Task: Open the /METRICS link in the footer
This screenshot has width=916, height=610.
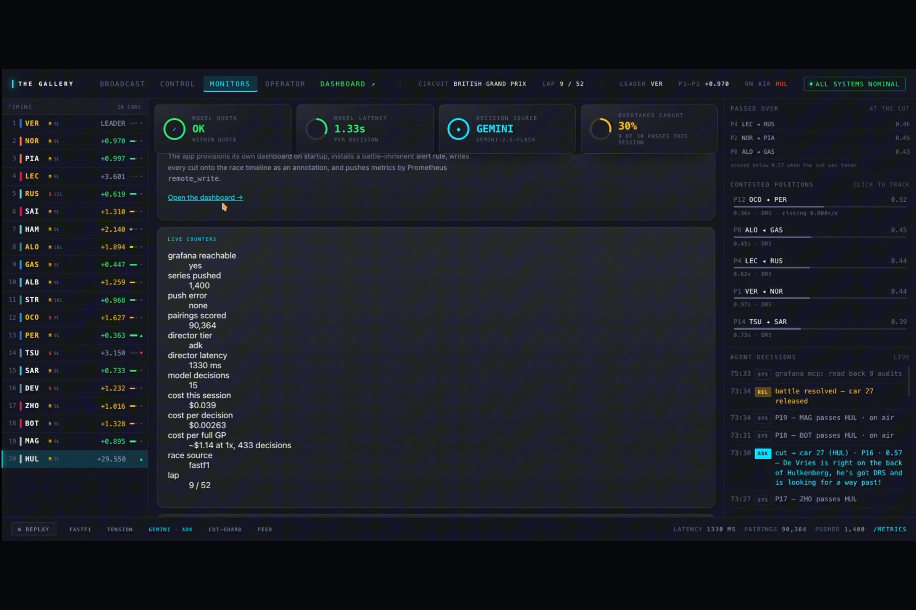Action: pyautogui.click(x=890, y=529)
